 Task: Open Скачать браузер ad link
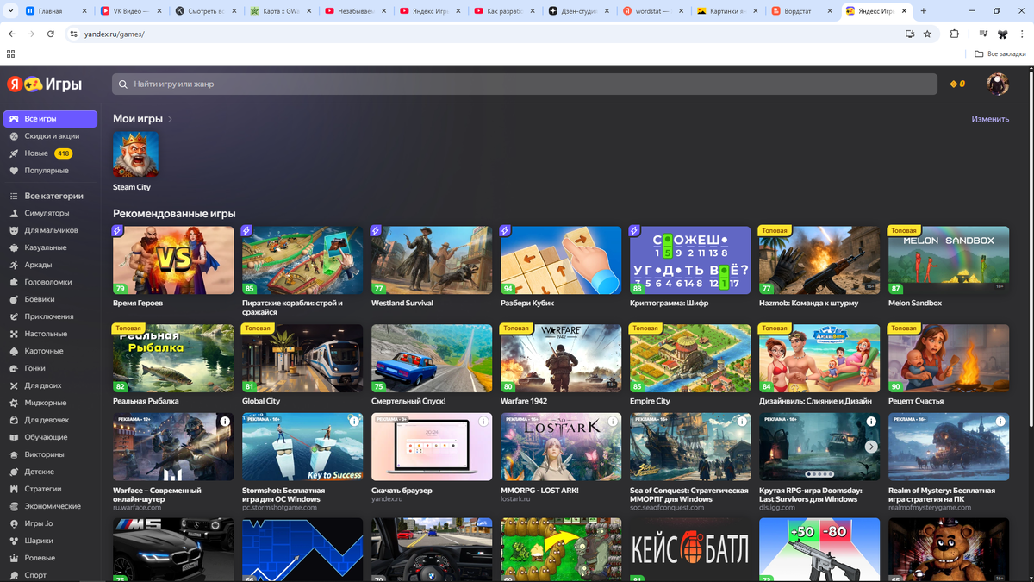coord(402,491)
